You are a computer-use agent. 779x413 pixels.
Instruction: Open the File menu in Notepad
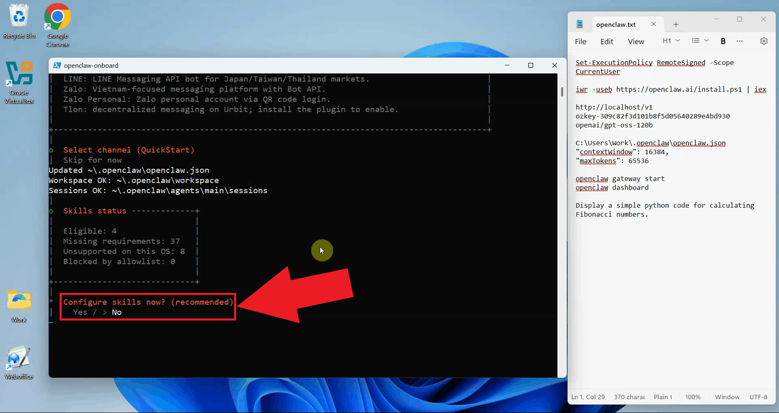[x=580, y=41]
